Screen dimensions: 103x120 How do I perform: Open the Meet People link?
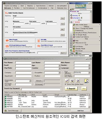13,39
